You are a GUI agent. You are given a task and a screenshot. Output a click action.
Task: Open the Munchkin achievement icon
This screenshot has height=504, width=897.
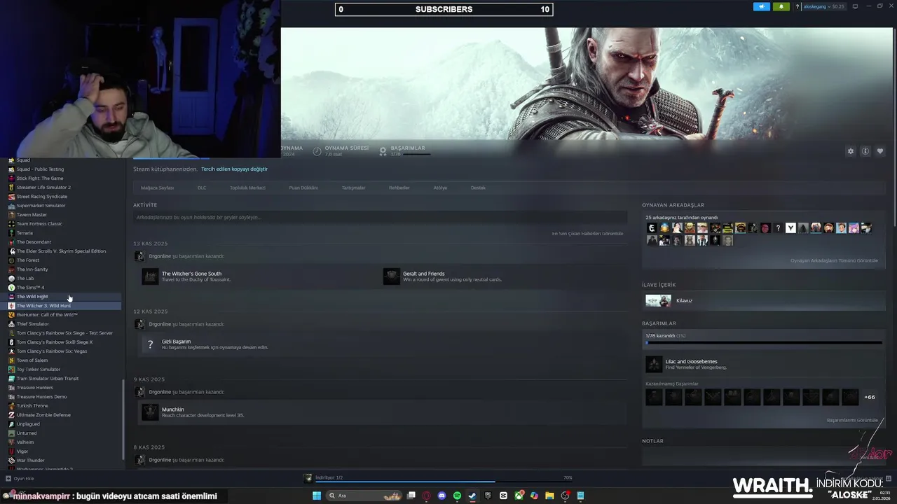point(150,412)
